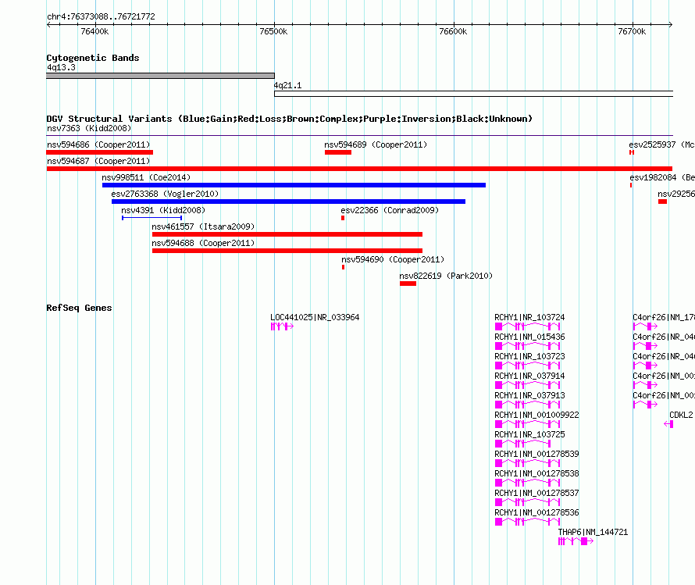Click the tiny red esv1982084 marker
The height and width of the screenshot is (585, 695).
tap(631, 185)
